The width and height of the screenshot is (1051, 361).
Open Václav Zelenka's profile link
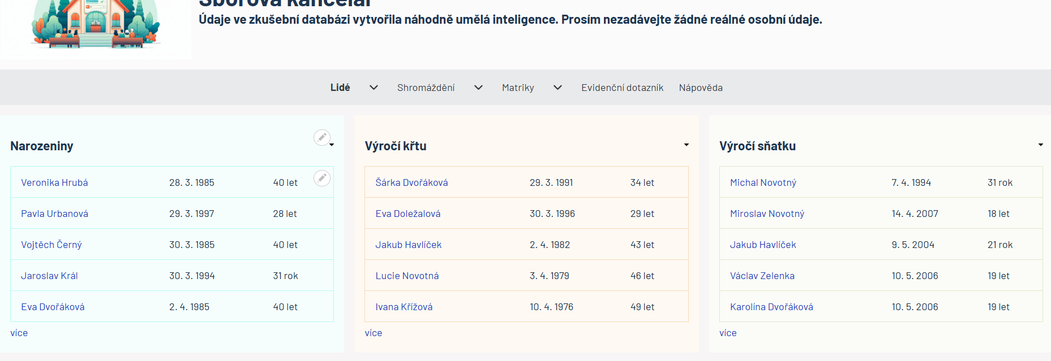coord(762,276)
